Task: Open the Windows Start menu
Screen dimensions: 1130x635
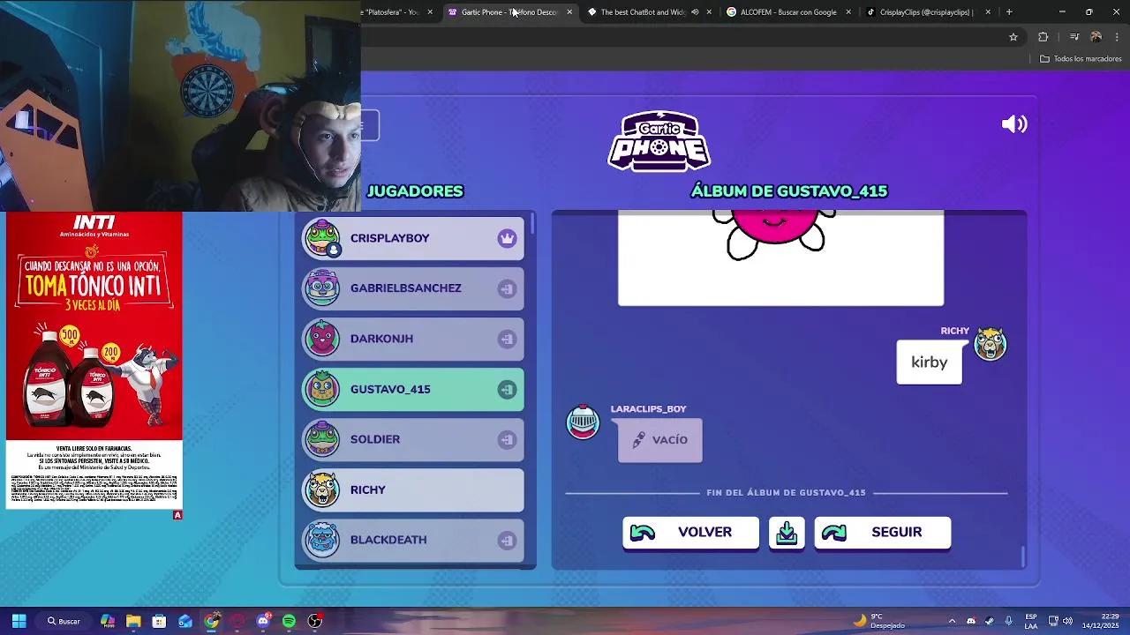Action: (19, 621)
